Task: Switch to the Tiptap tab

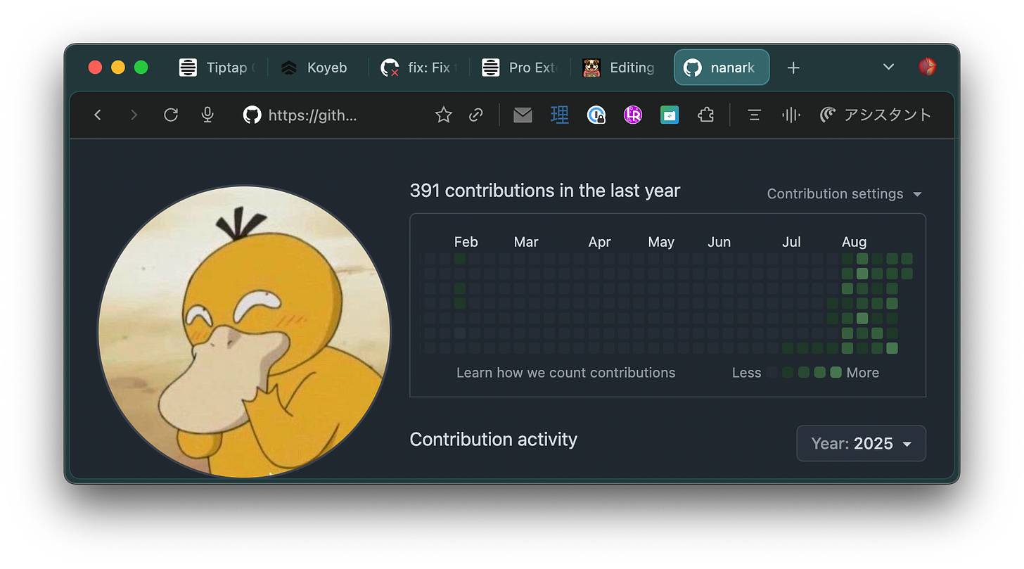Action: (x=217, y=68)
